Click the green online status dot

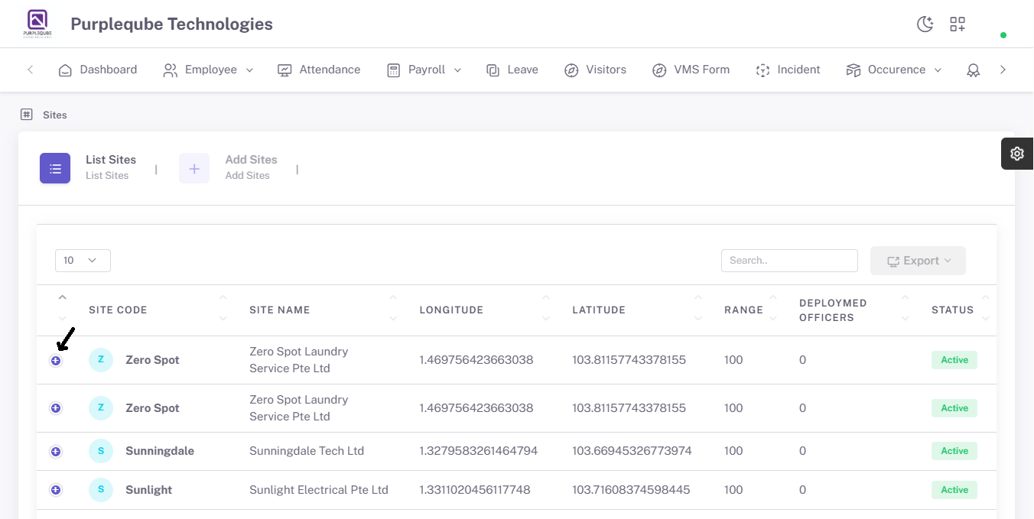pyautogui.click(x=1003, y=35)
